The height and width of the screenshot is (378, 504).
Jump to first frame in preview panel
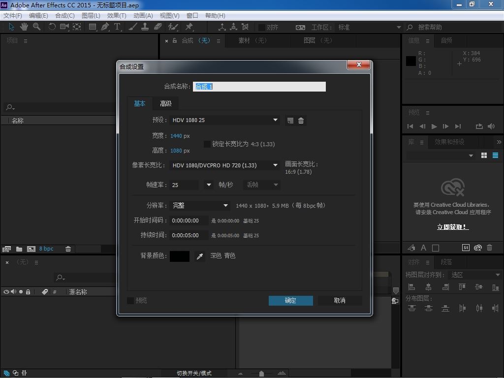click(410, 126)
